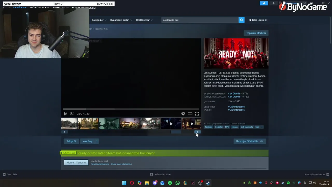The image size is (332, 187).
Task: Open WhatsApp from the taskbar
Action: (177, 183)
